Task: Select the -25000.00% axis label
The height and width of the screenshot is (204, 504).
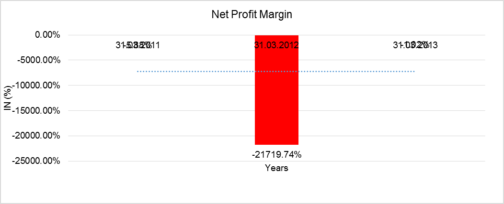Action: point(37,161)
